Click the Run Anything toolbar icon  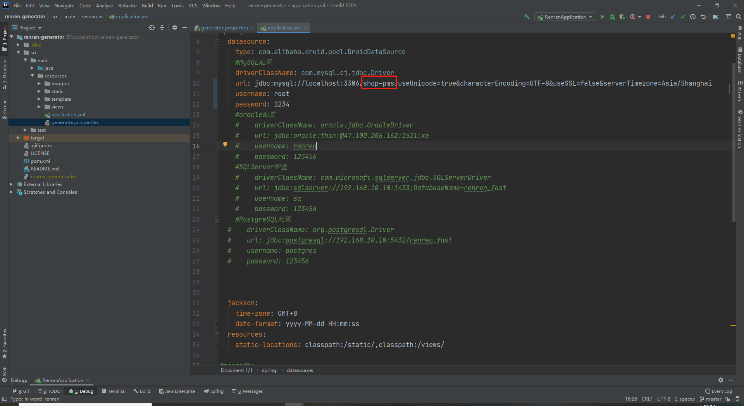(728, 17)
